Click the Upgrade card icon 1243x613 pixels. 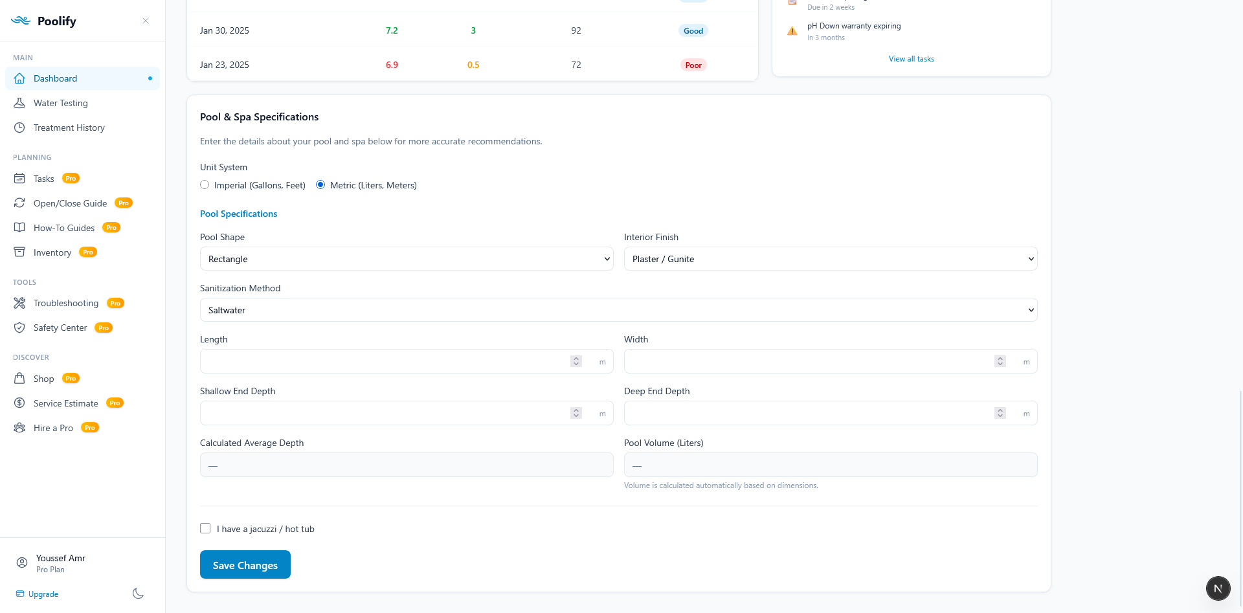coord(20,594)
